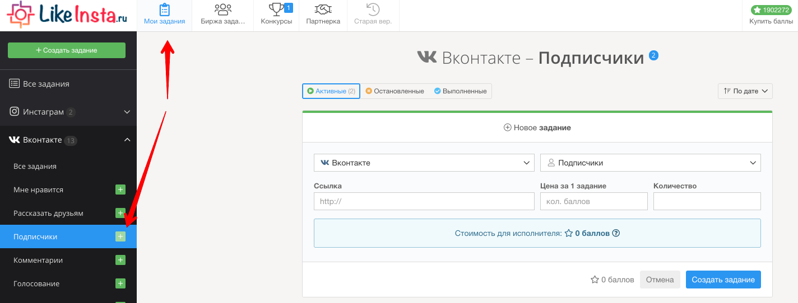
Task: Open the По дате sort dropdown
Action: coord(745,91)
